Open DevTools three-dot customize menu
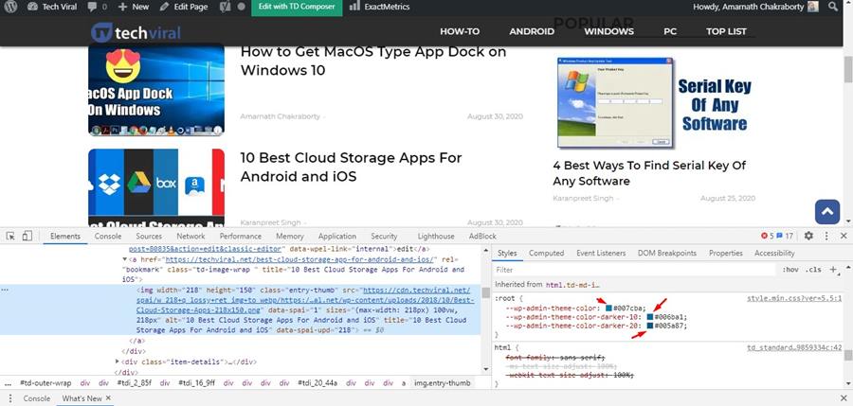Image resolution: width=853 pixels, height=406 pixels. pos(826,236)
